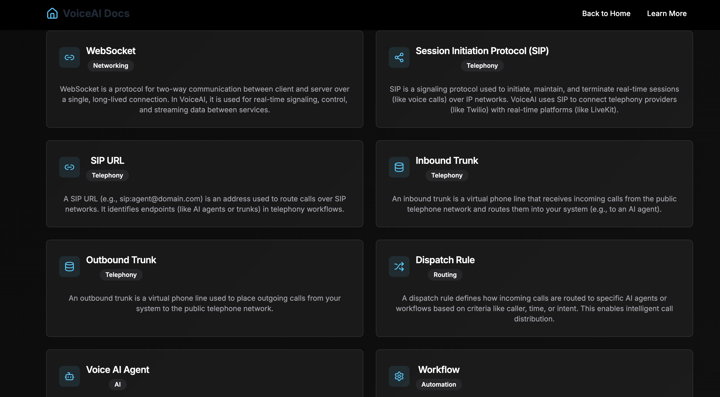
Task: Click the Outbound Trunk database icon
Action: click(69, 267)
